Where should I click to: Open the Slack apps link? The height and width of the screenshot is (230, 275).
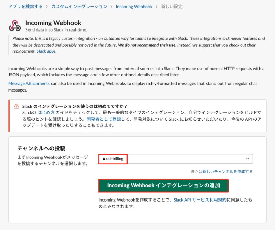[46, 51]
